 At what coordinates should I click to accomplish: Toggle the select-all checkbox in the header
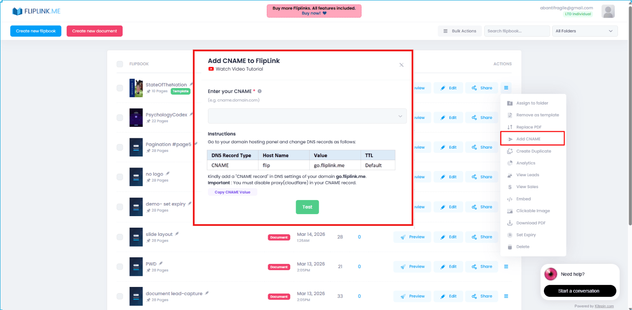tap(120, 64)
